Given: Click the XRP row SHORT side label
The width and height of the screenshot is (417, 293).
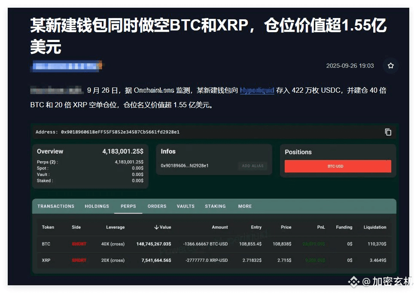Looking at the screenshot, I should (x=79, y=260).
